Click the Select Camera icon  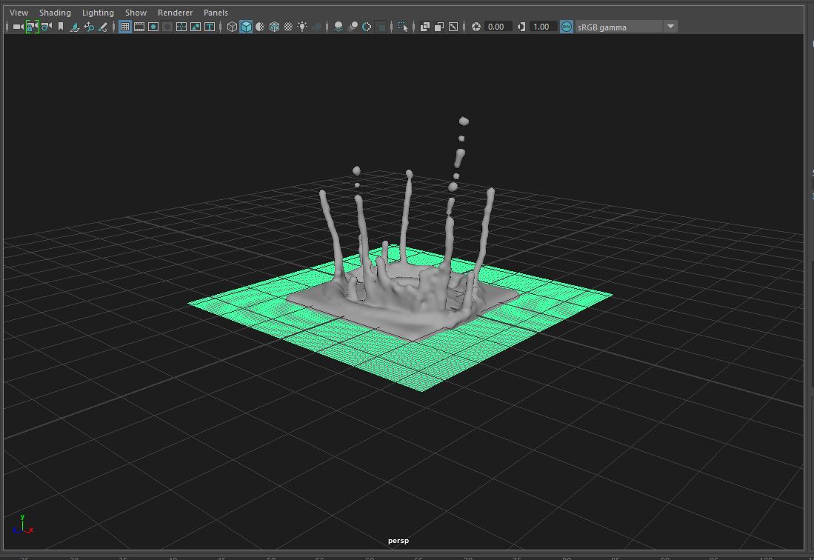(19, 27)
